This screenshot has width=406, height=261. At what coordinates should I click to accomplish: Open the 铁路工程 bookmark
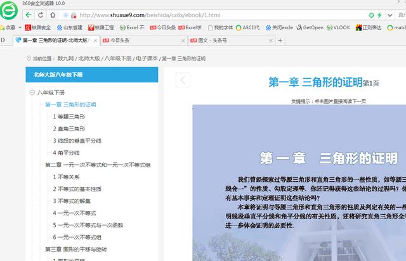click(x=101, y=27)
